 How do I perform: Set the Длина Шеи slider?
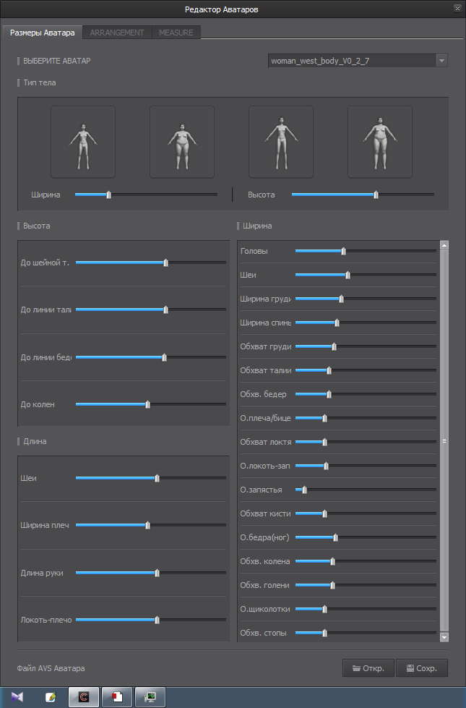pyautogui.click(x=151, y=478)
